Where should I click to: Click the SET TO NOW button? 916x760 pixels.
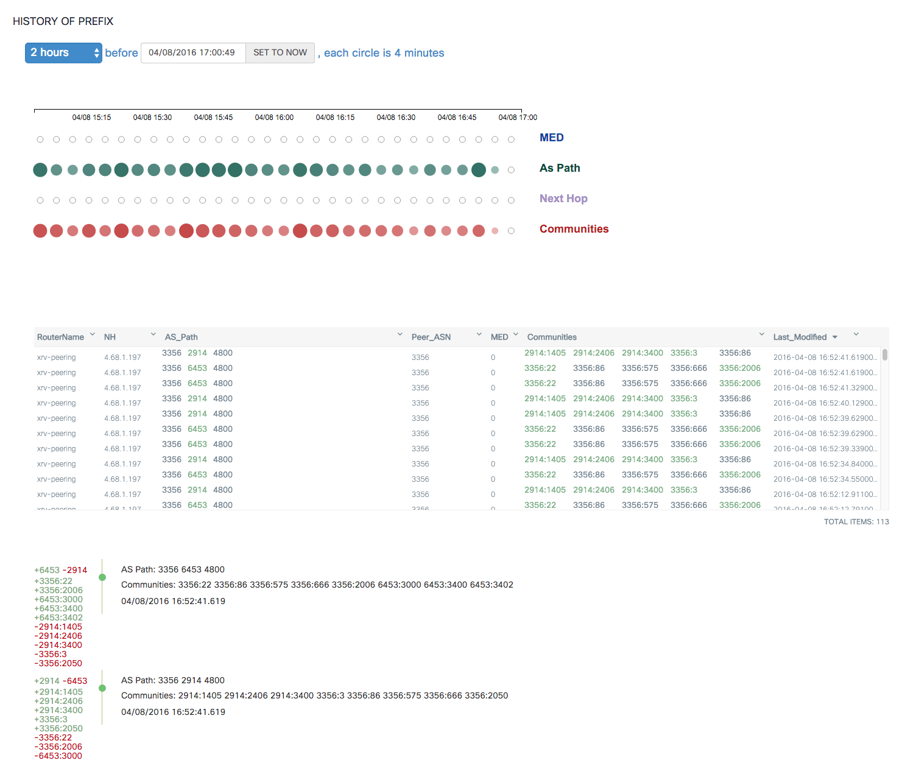pos(280,53)
